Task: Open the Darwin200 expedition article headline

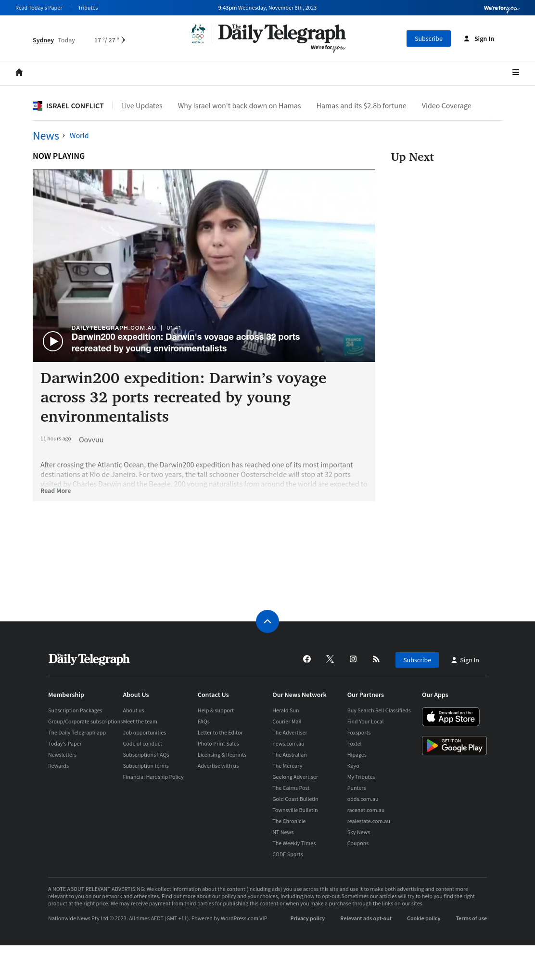Action: (183, 397)
